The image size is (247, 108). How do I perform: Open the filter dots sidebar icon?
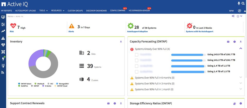(x=3, y=66)
